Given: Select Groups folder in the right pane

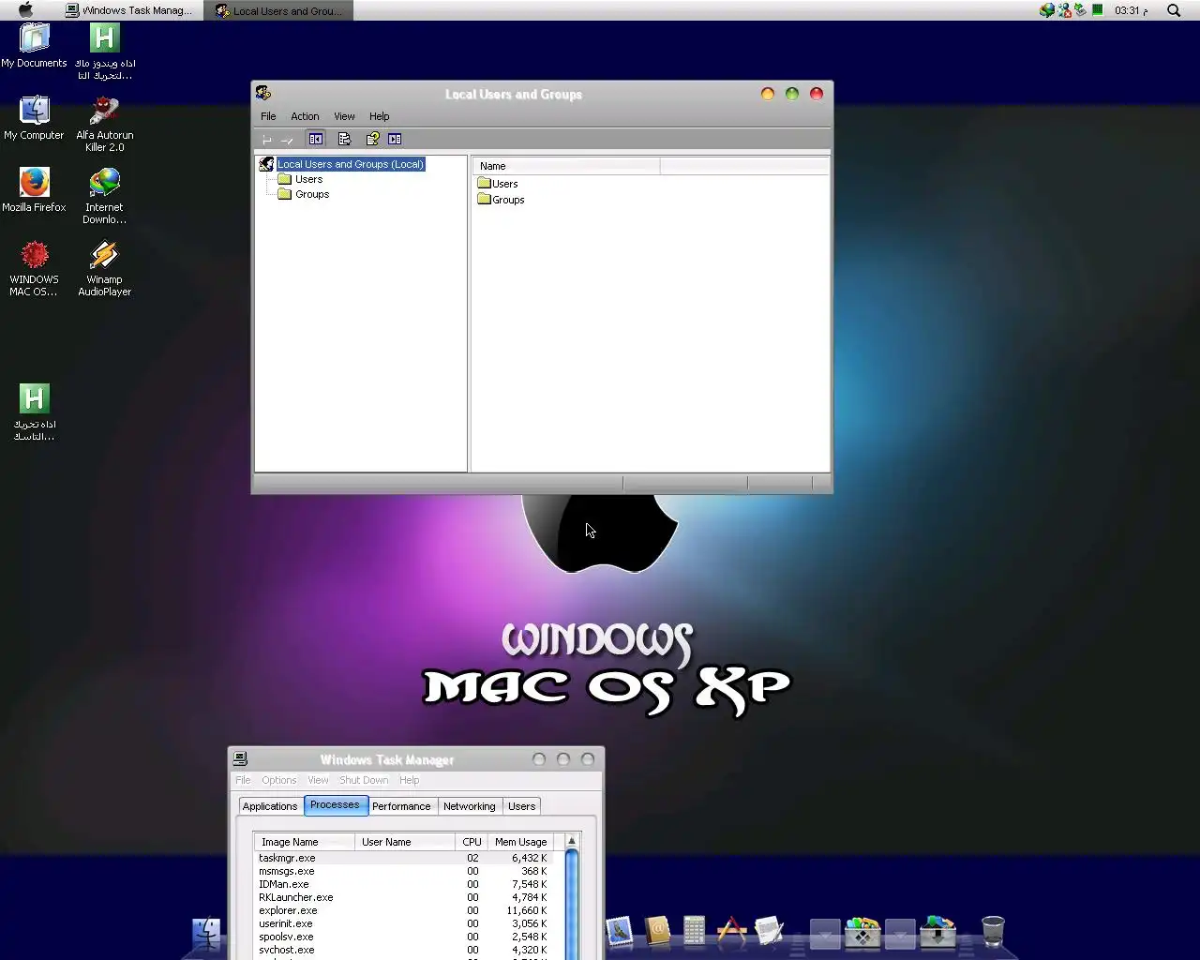Looking at the screenshot, I should pos(501,200).
